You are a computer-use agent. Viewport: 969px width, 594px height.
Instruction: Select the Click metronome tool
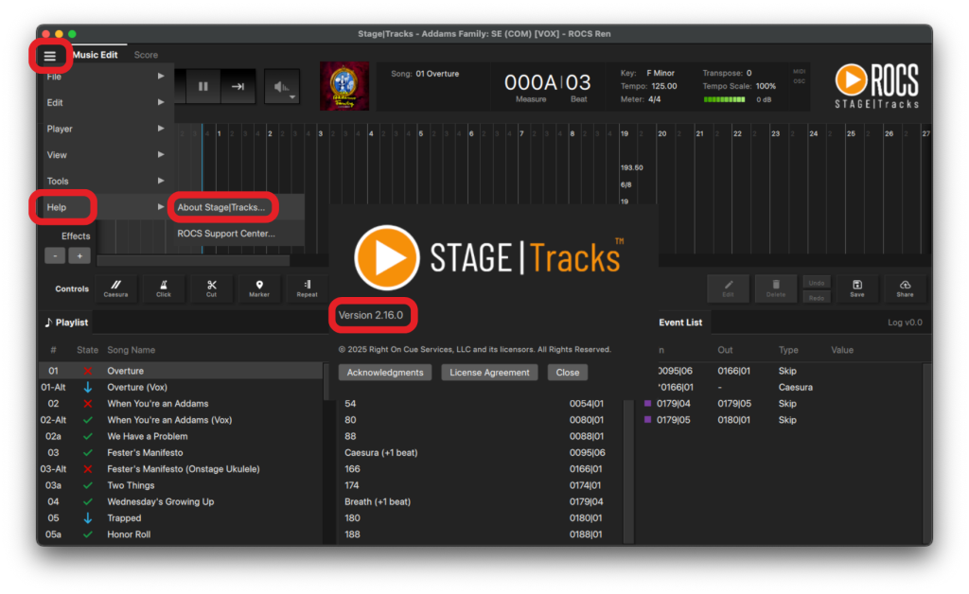click(x=164, y=288)
